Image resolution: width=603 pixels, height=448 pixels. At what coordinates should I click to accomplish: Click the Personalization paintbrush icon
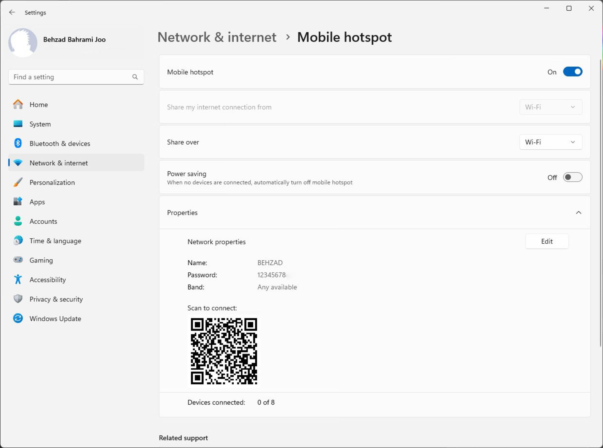coord(18,182)
